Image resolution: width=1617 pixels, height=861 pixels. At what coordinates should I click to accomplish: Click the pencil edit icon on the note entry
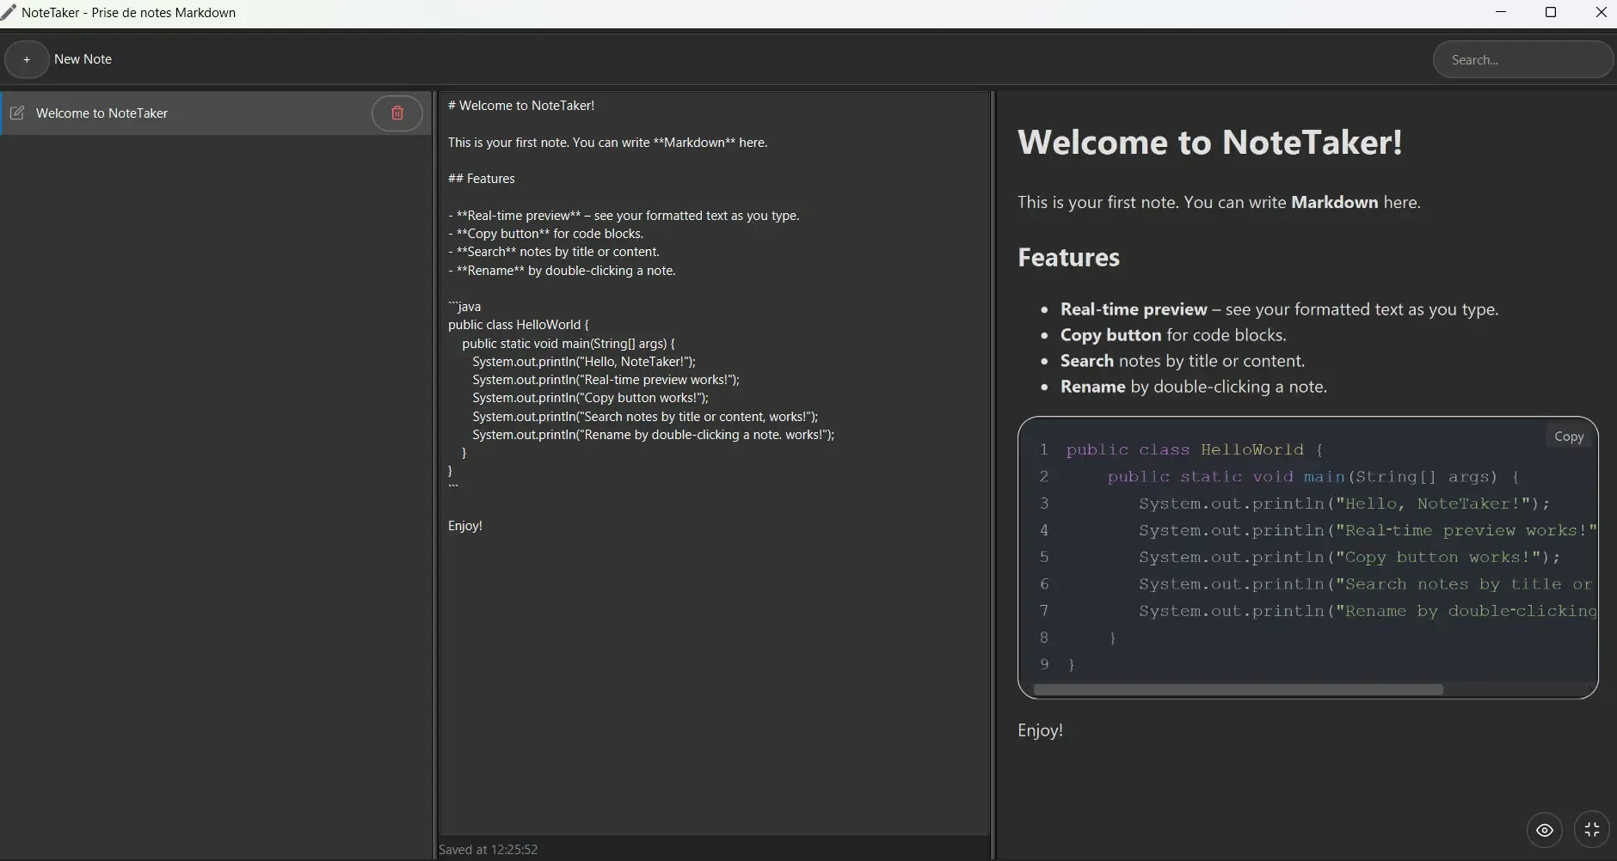pyautogui.click(x=18, y=113)
